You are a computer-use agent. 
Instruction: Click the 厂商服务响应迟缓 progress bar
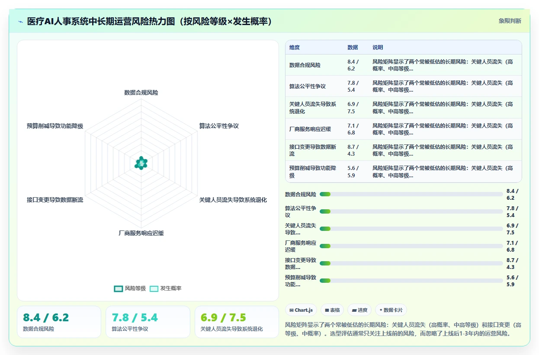411,246
